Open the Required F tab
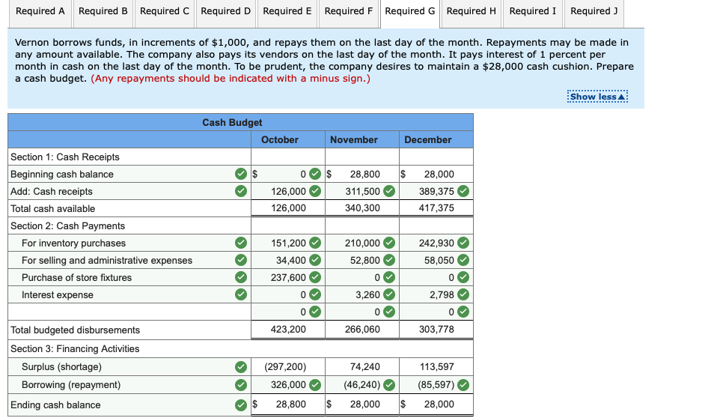Screen dimensions: 714x418 pos(349,12)
